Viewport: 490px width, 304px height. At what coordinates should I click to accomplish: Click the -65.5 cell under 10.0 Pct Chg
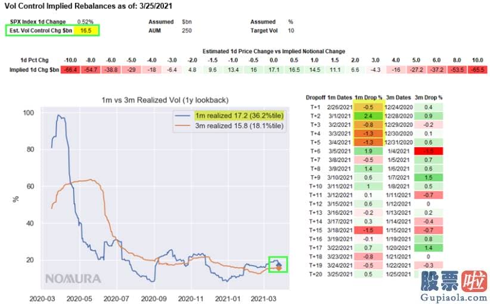(x=477, y=70)
